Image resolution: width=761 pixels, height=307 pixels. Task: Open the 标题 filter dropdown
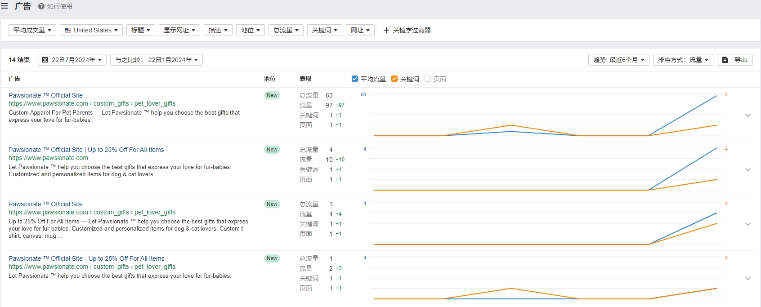[x=141, y=30]
